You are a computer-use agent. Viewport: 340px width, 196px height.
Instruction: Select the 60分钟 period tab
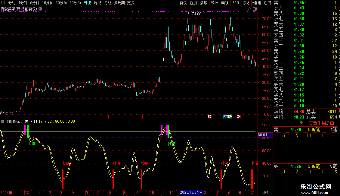[x=75, y=3]
